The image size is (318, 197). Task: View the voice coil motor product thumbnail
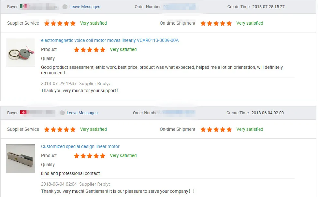(21, 52)
